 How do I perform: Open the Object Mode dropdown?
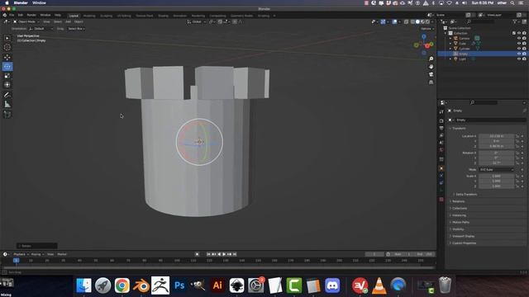coord(26,21)
